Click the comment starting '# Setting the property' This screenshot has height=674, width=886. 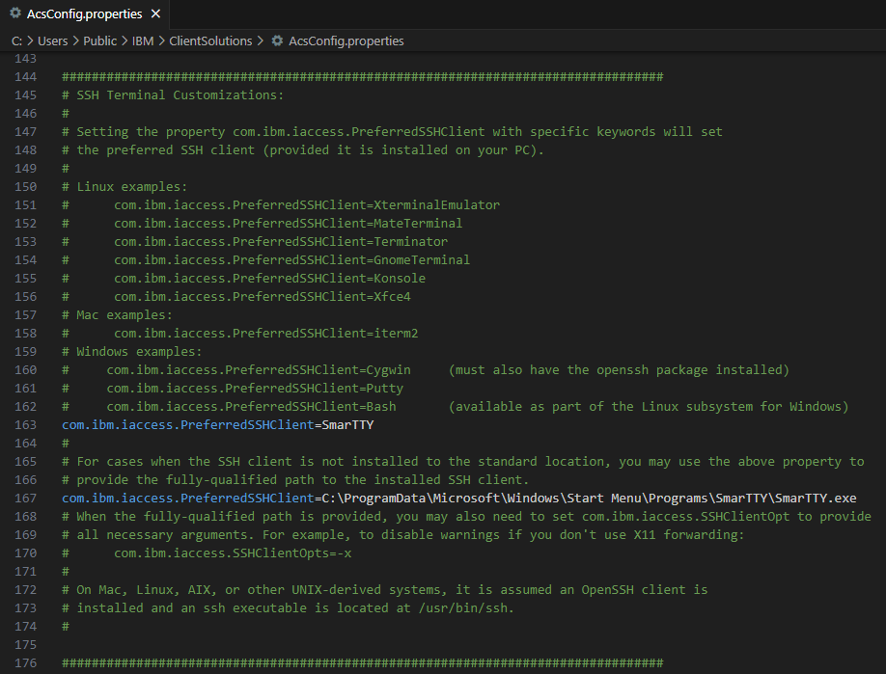tap(392, 131)
